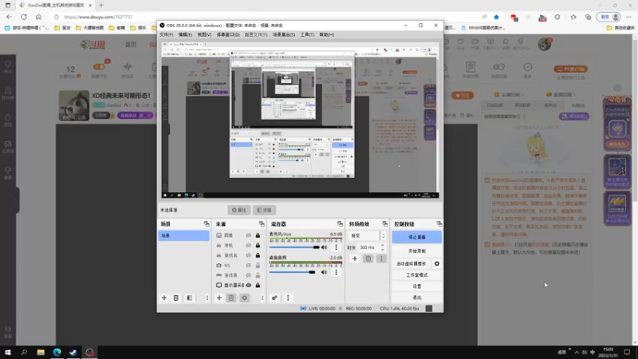This screenshot has height=359, width=638.
Task: Open the Windows Start menu
Action: (8, 353)
